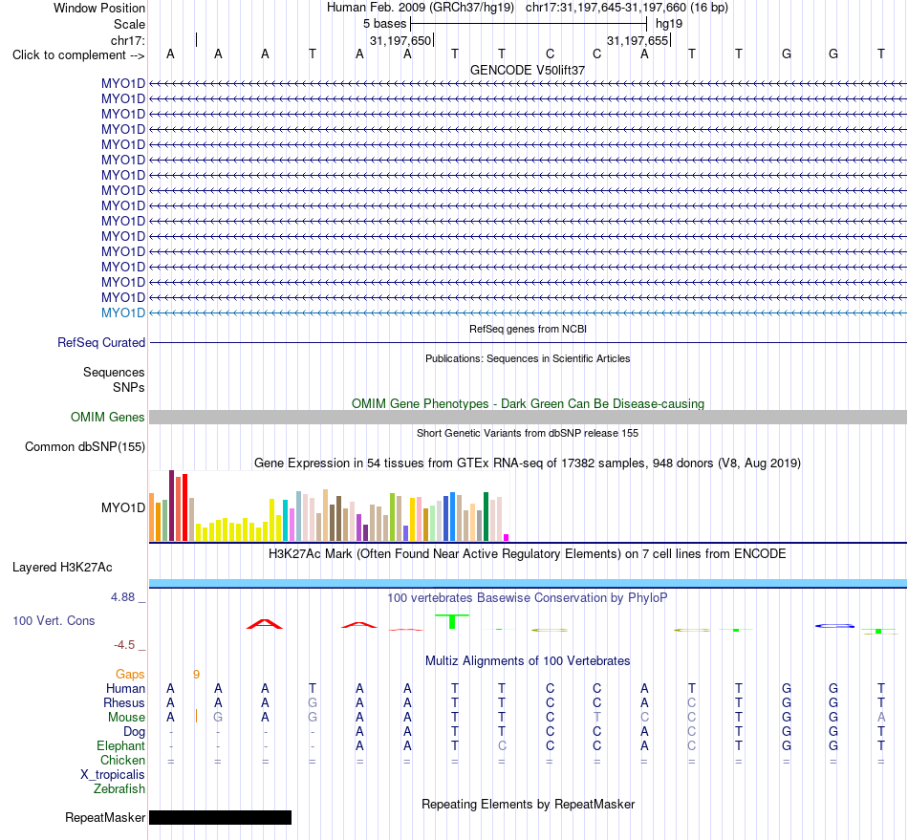908x840 pixels.
Task: Click the orange insertion mark in Mouse row
Action: 196,716
